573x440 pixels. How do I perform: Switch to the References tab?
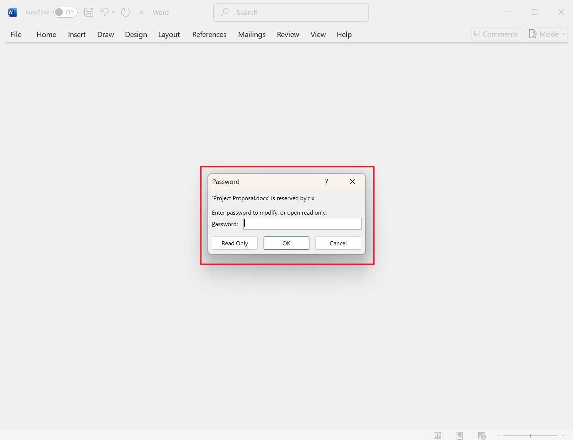(209, 34)
